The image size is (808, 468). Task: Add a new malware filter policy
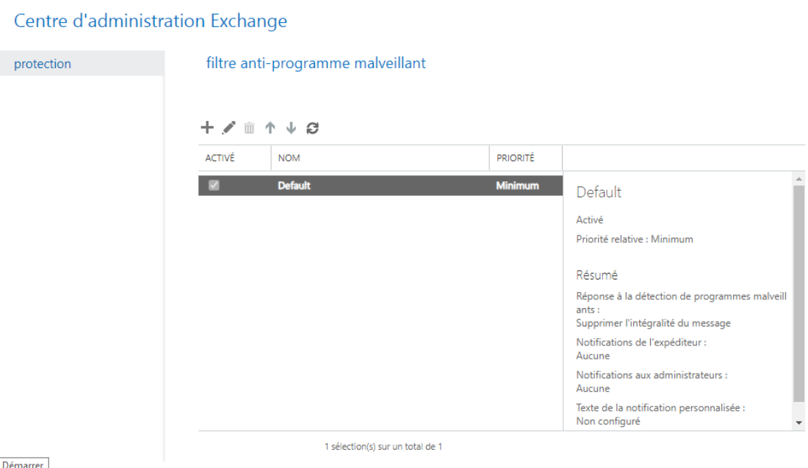click(207, 127)
